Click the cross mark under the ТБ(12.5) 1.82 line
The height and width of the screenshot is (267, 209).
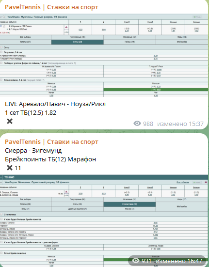point(10,121)
